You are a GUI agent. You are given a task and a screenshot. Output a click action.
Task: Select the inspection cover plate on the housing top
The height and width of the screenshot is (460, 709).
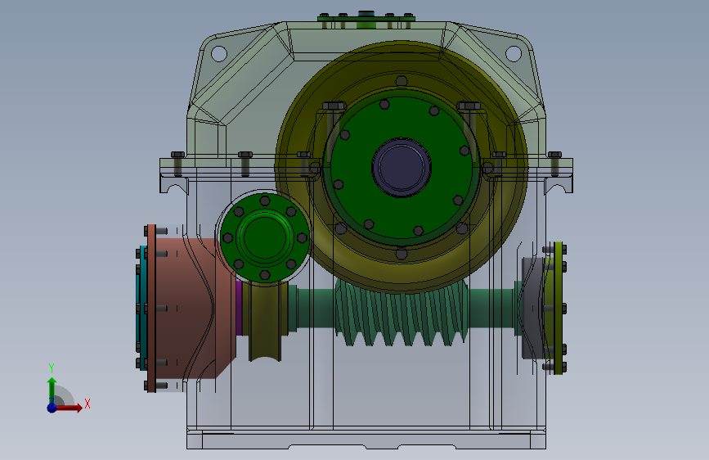tap(366, 19)
